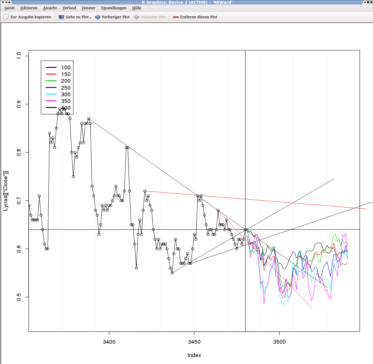Open the Hilfe menu
Image resolution: width=373 pixels, height=364 pixels.
[136, 8]
